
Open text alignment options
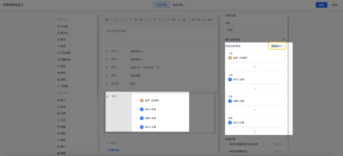[x=155, y=19]
